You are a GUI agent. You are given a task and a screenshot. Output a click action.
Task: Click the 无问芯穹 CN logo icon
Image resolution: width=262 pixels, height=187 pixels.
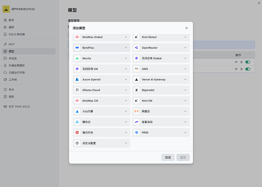pyautogui.click(x=77, y=69)
